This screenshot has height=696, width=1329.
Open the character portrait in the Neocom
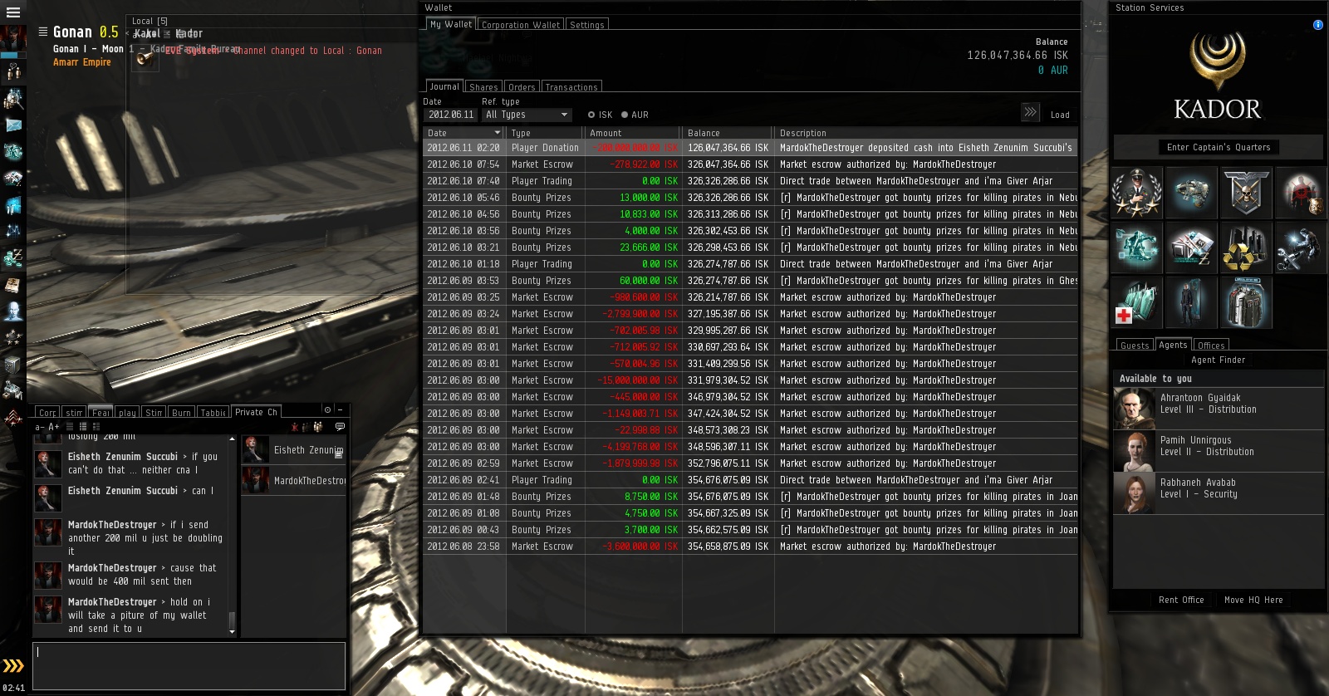pyautogui.click(x=13, y=38)
